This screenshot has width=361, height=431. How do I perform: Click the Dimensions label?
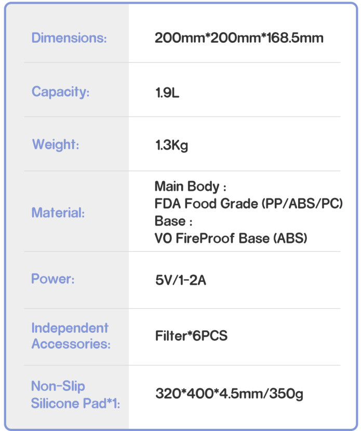pyautogui.click(x=69, y=37)
